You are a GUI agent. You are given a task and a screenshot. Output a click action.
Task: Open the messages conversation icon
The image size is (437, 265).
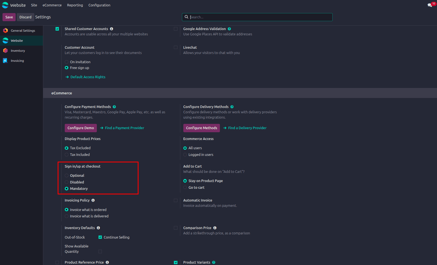pos(430,5)
